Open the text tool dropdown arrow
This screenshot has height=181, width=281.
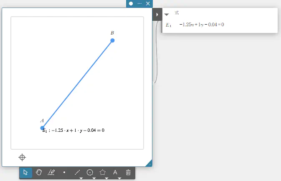(119, 178)
